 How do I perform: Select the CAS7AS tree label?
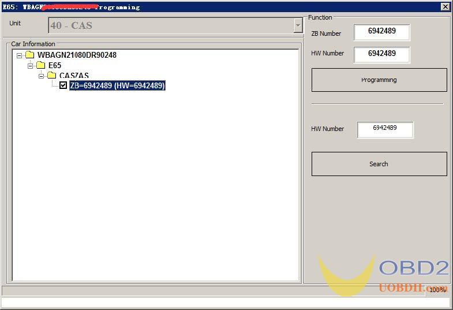tap(74, 76)
